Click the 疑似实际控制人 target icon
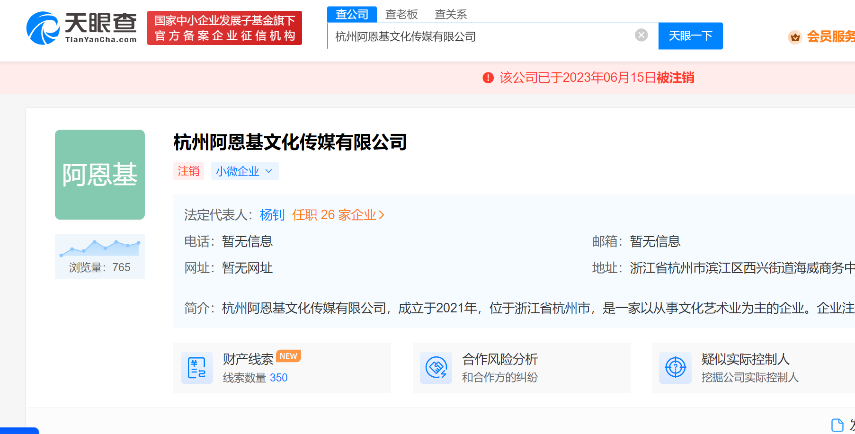Screen dimensions: 855x434 [676, 368]
